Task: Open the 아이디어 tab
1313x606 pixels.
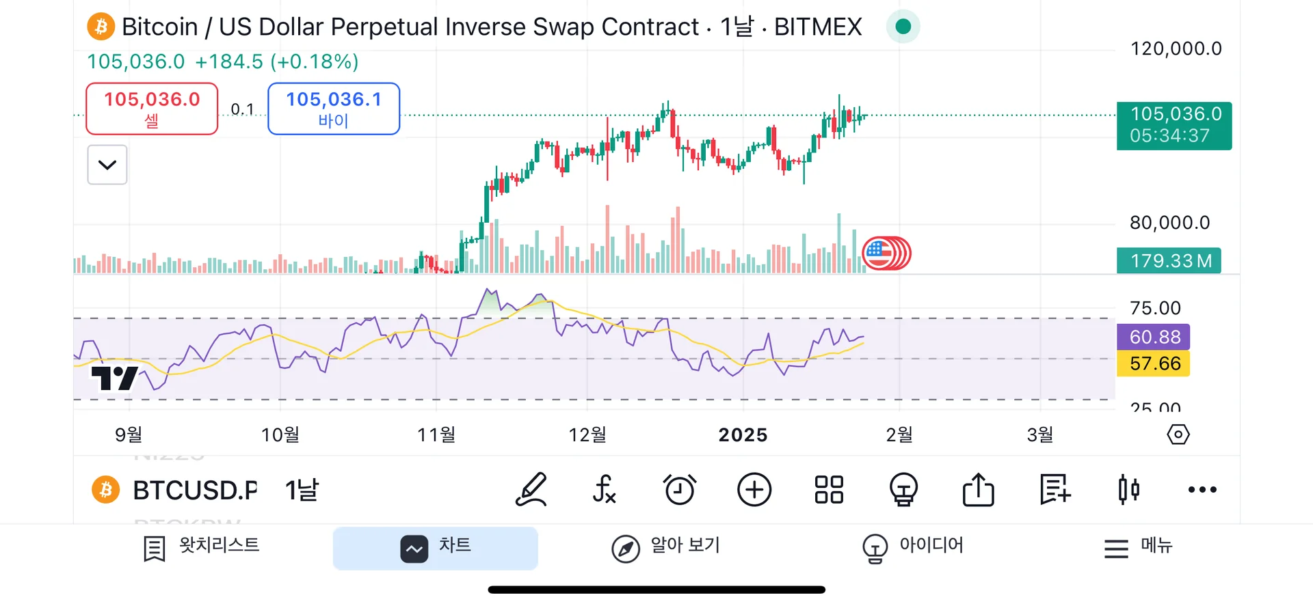Action: [913, 547]
